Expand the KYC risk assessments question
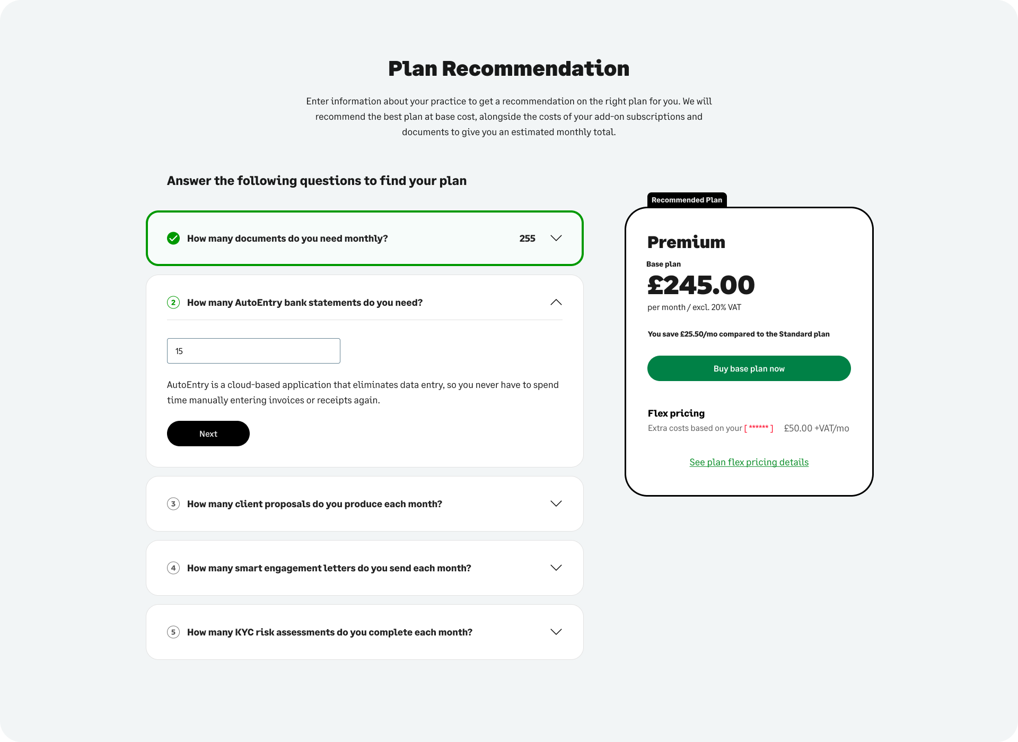1018x742 pixels. pos(556,632)
